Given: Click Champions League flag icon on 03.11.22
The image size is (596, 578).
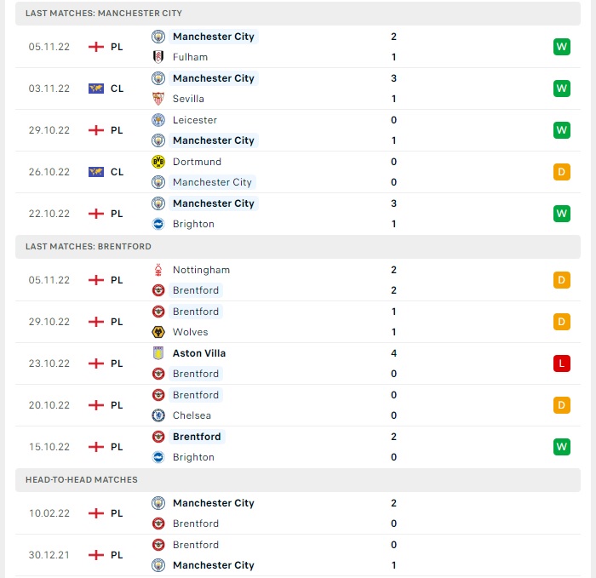Looking at the screenshot, I should coord(96,89).
